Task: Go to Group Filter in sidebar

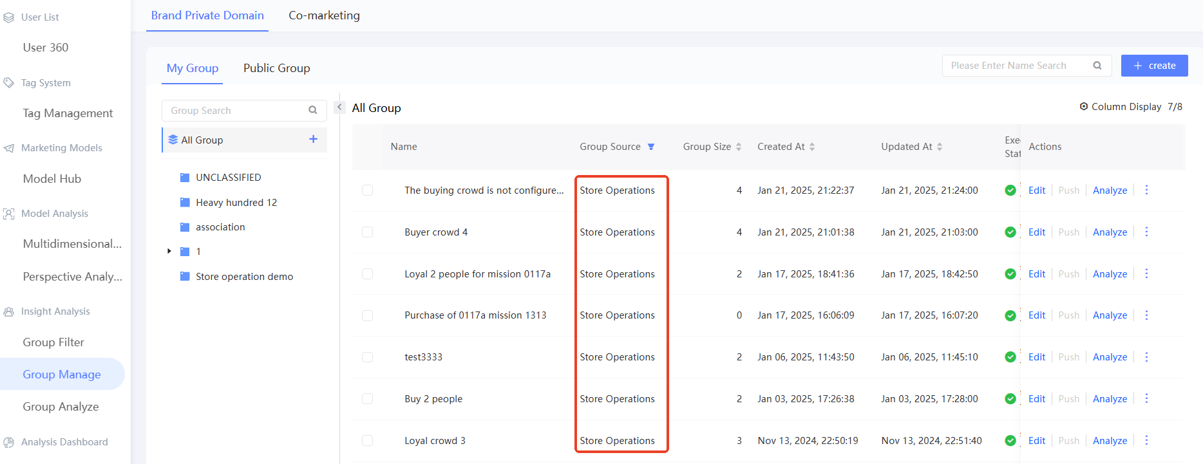Action: (53, 342)
